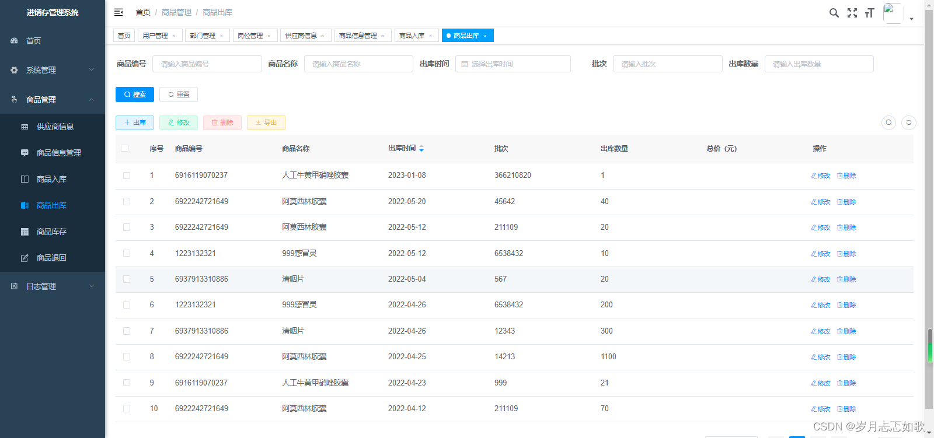934x438 pixels.
Task: Click the 出库 add button
Action: tap(135, 122)
